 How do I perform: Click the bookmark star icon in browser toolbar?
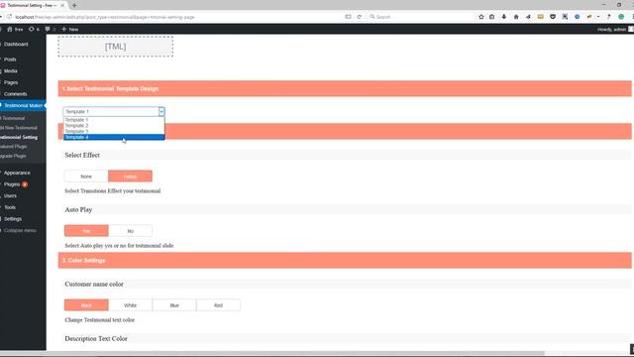pyautogui.click(x=481, y=17)
